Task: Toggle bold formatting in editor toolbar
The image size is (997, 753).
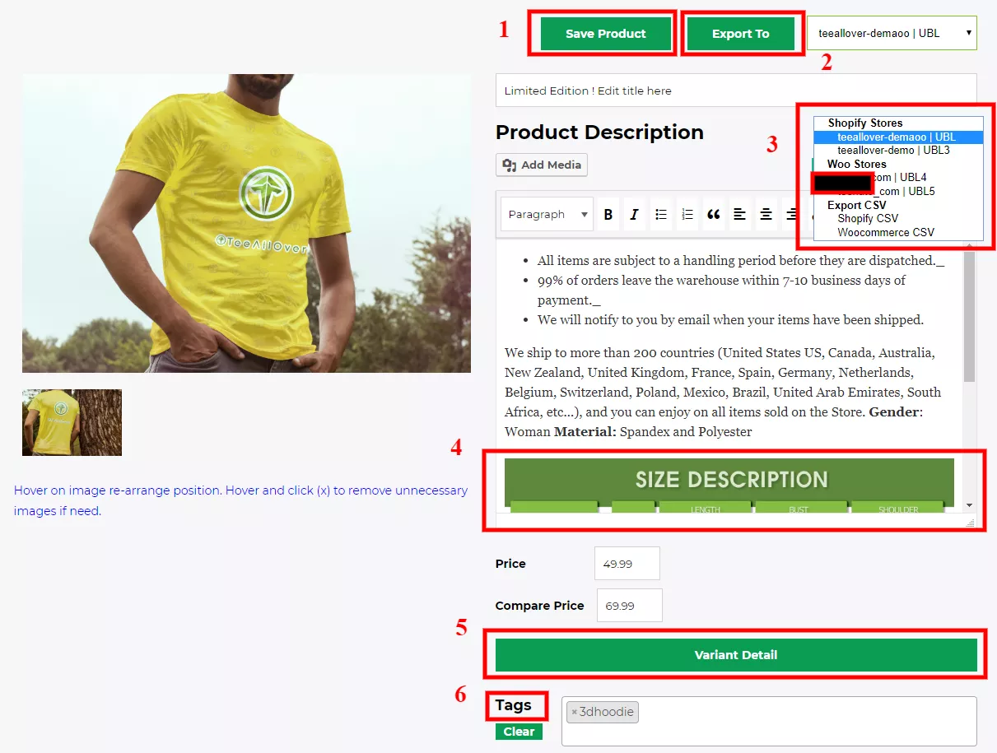Action: point(608,215)
